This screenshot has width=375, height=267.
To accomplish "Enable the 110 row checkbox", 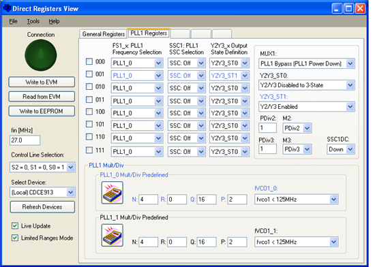I will click(89, 137).
